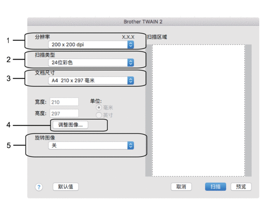Start scanning with the 扫描 button
Screen dimensions: 270x205
[216, 187]
